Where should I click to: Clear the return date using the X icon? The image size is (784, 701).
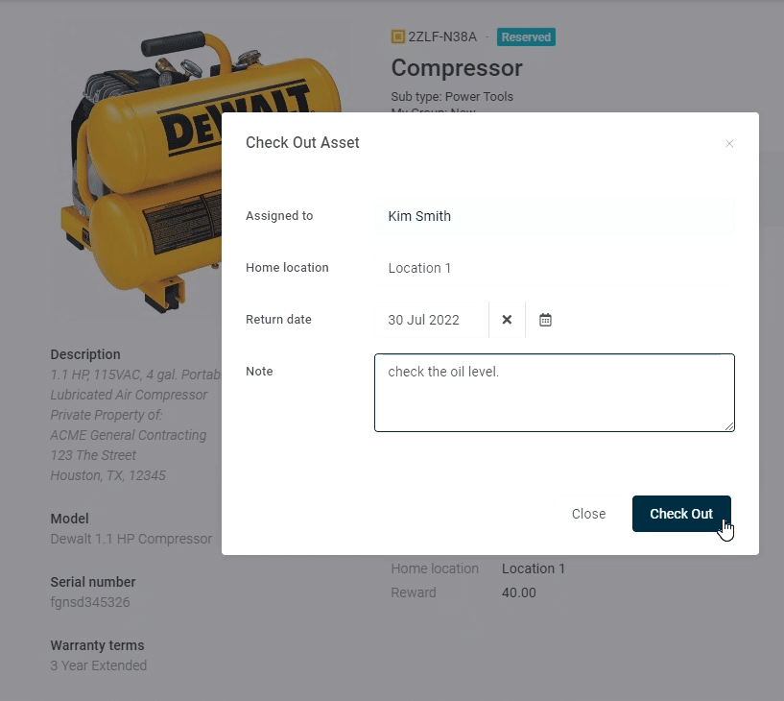507,320
